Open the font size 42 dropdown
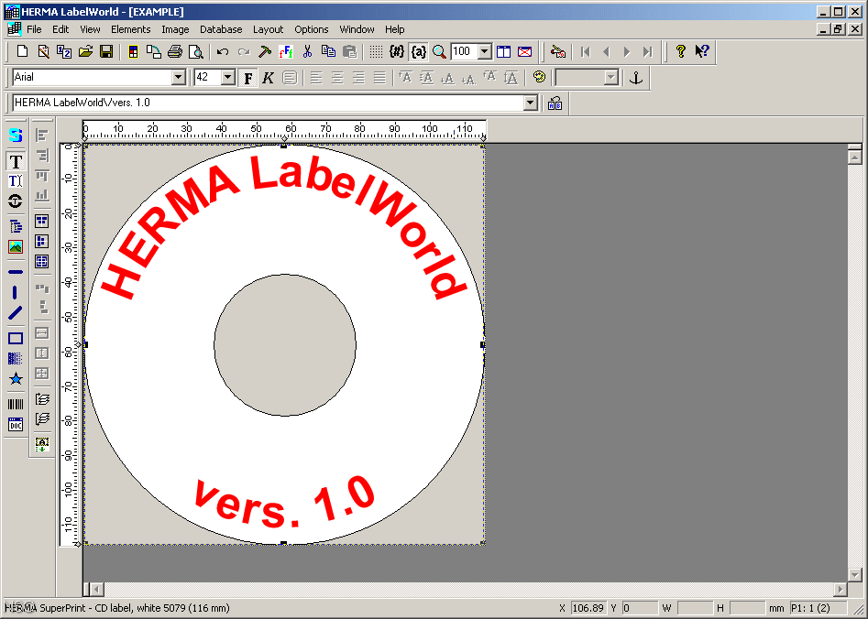This screenshot has height=619, width=868. 227,78
